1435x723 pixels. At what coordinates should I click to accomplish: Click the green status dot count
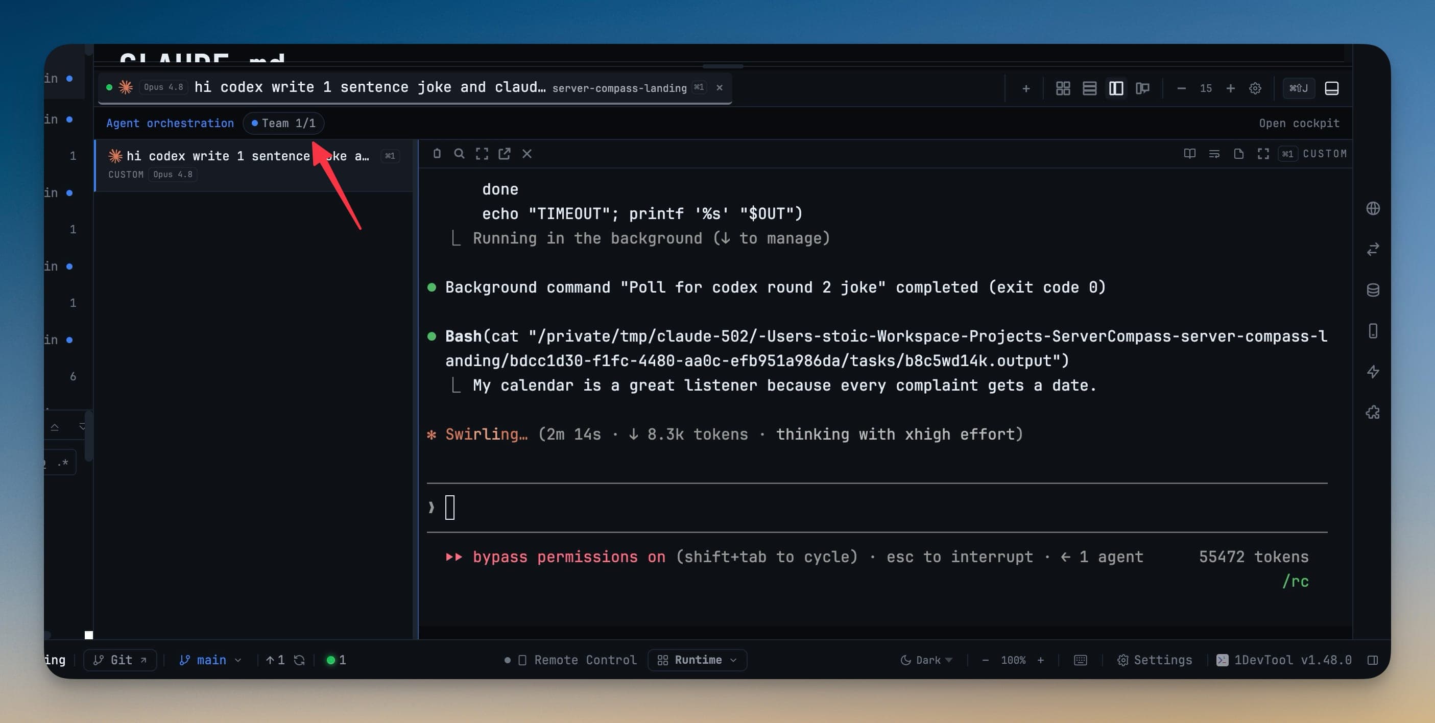pyautogui.click(x=337, y=660)
